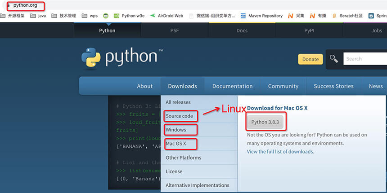This screenshot has height=193, width=387.
Task: Select Alternative Implementations in Downloads menu
Action: [199, 185]
